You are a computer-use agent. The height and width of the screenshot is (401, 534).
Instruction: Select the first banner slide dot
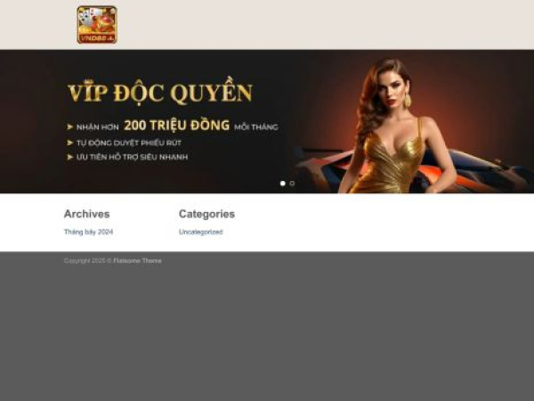[x=283, y=184]
